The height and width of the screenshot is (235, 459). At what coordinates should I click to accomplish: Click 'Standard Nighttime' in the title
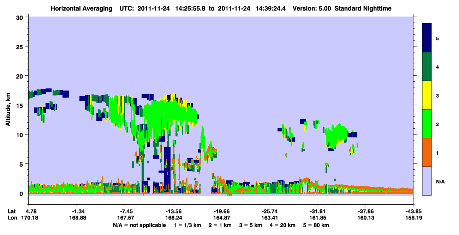[363, 8]
